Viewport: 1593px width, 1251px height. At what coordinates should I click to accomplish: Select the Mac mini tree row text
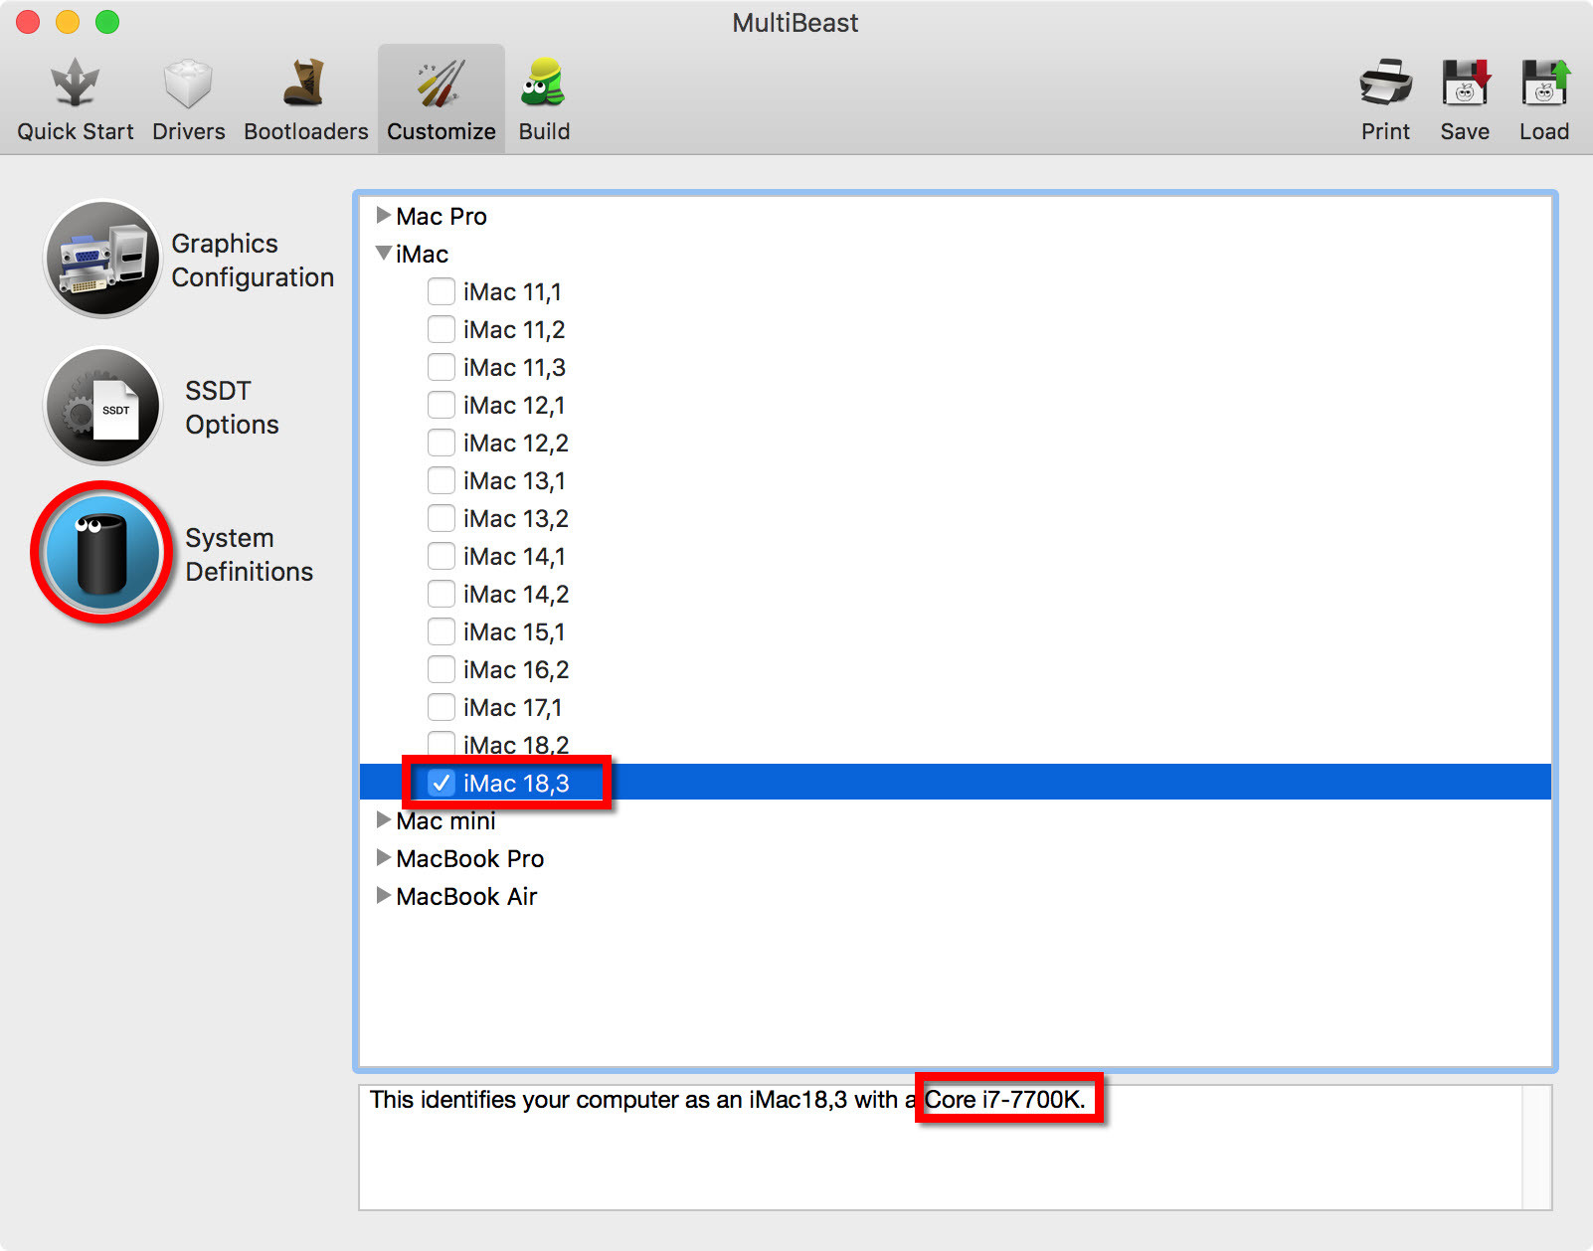pyautogui.click(x=445, y=820)
